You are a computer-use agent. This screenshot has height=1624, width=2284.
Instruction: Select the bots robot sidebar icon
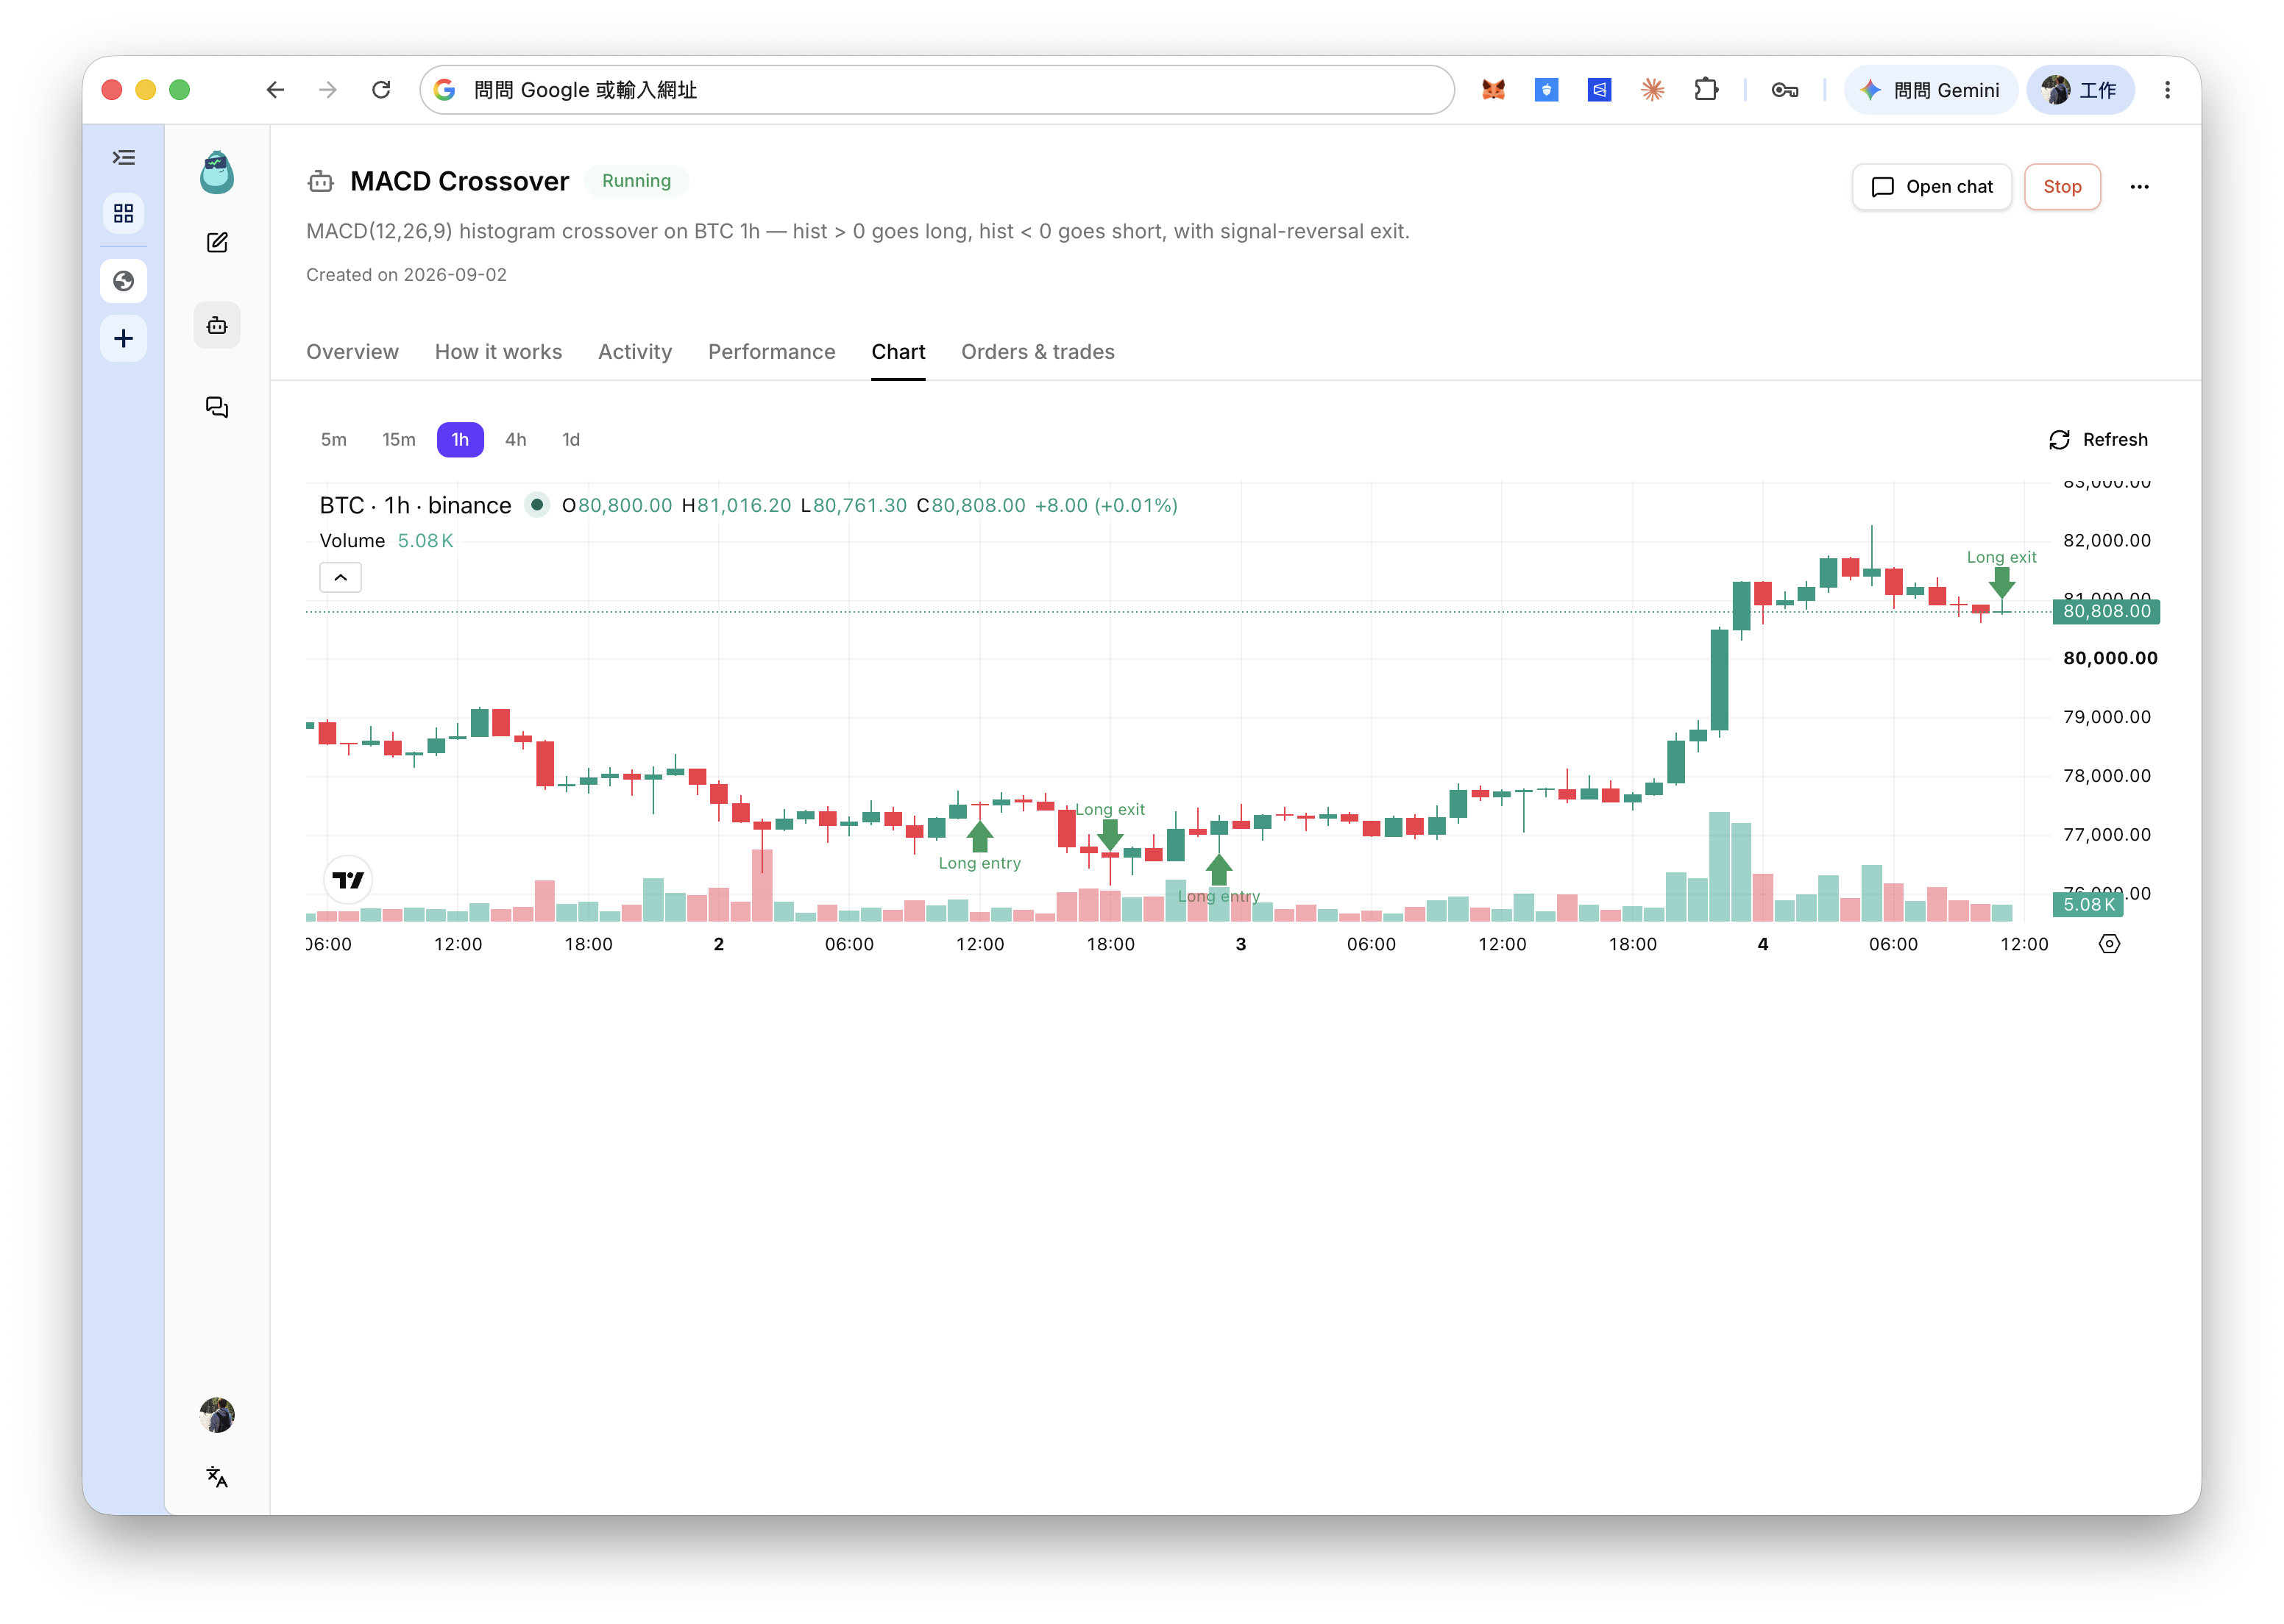coord(217,325)
